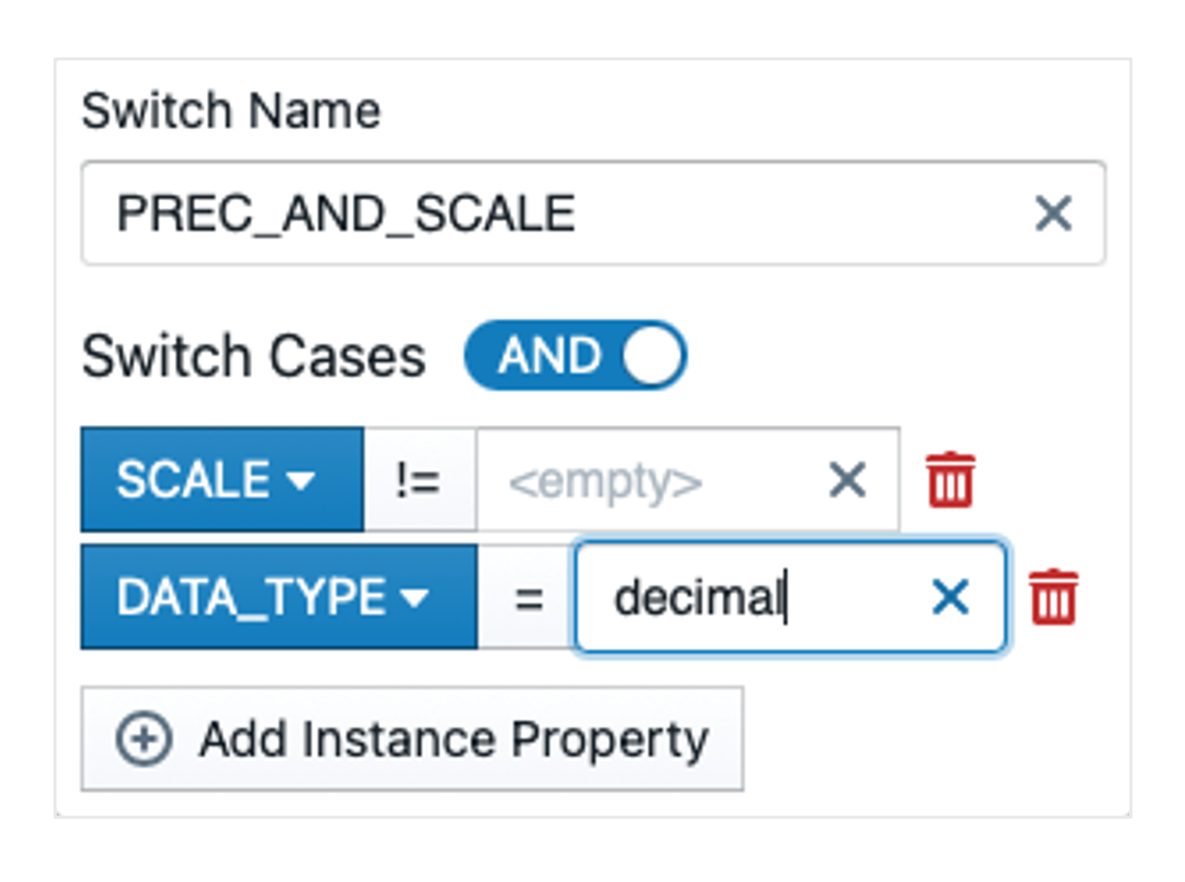This screenshot has width=1185, height=882.
Task: Clear the Switch Name text field
Action: [1053, 213]
